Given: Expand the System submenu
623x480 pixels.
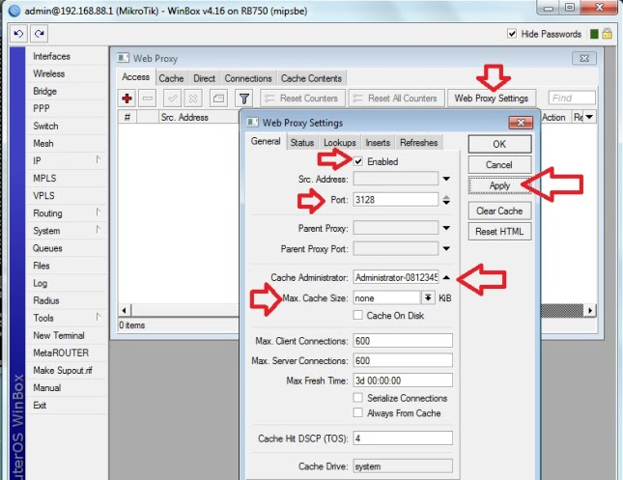Looking at the screenshot, I should pos(98,230).
